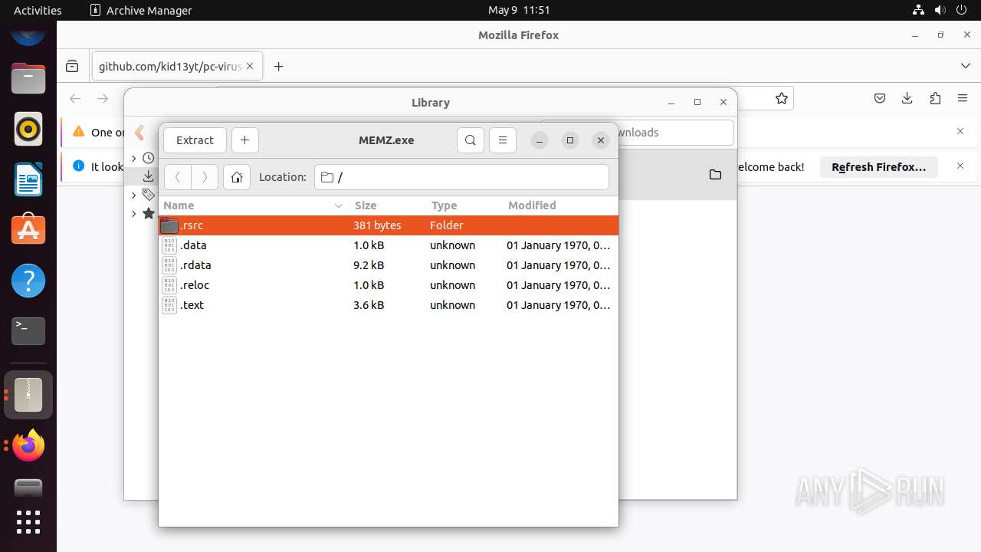Sort by the Modified column header
Viewport: 981px width, 552px height.
(559, 205)
